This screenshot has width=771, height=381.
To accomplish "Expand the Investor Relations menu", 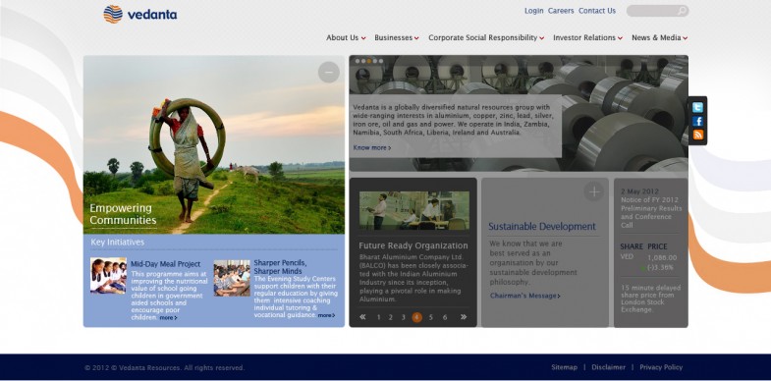I will point(587,38).
